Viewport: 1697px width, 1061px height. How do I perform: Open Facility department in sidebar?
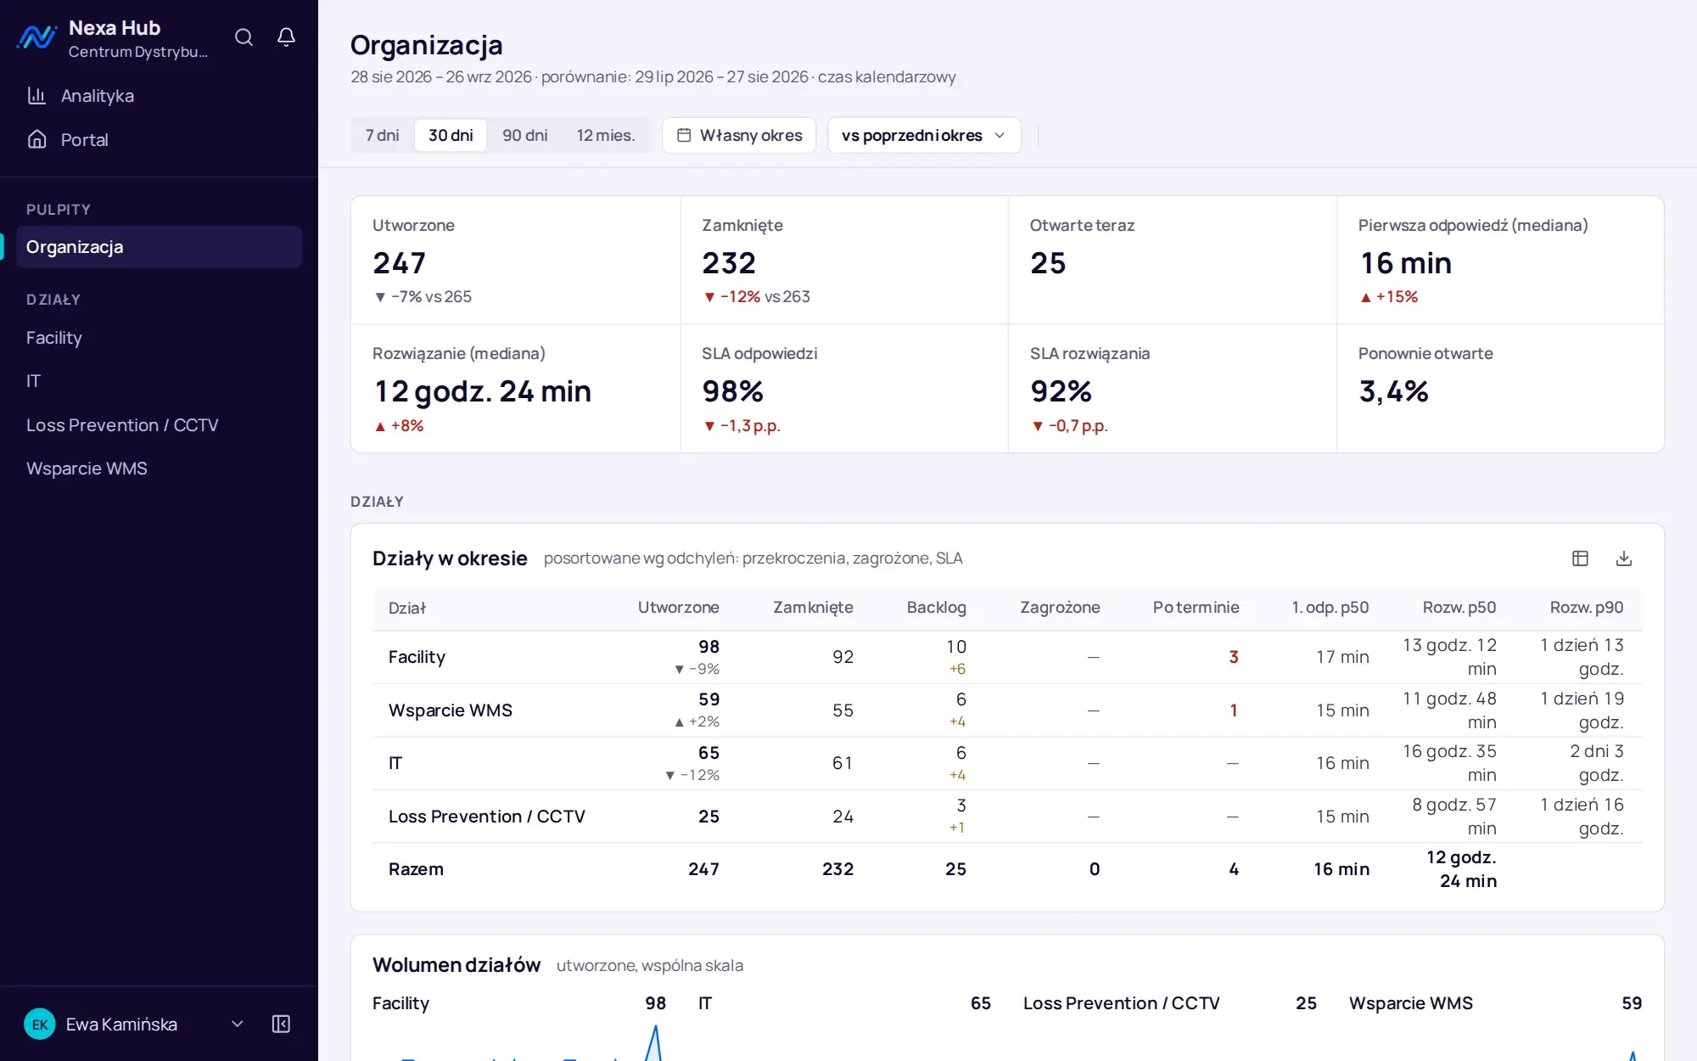(159, 338)
